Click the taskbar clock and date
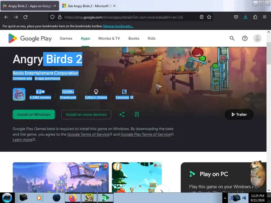The image size is (271, 203). tap(257, 198)
